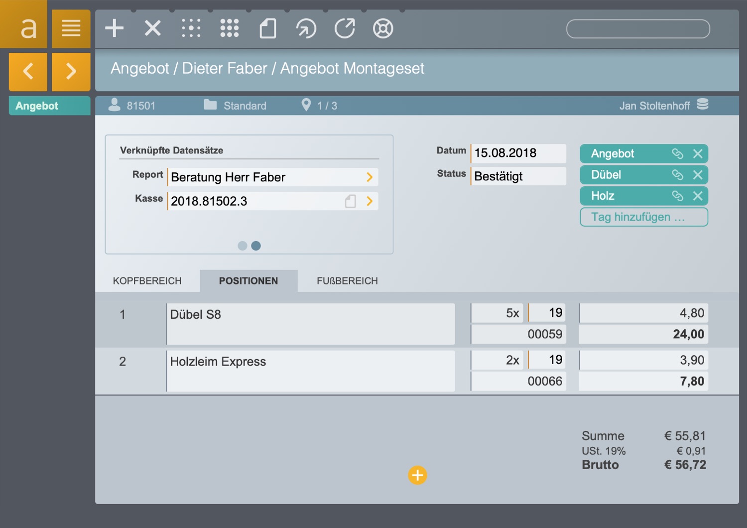This screenshot has height=528, width=747.
Task: Click article number 00059
Action: (518, 334)
